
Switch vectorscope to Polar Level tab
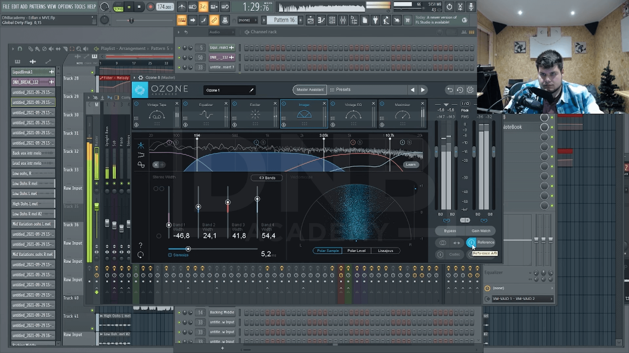[356, 251]
